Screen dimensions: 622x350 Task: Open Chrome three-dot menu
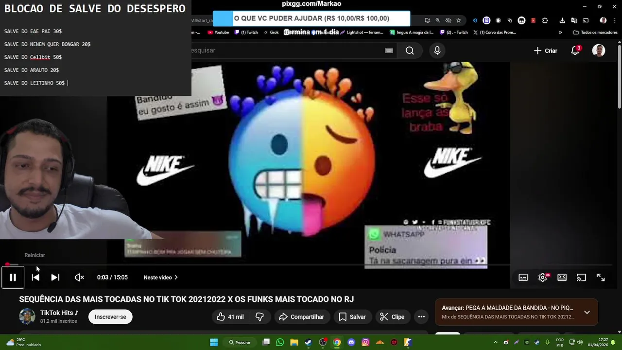click(x=614, y=20)
